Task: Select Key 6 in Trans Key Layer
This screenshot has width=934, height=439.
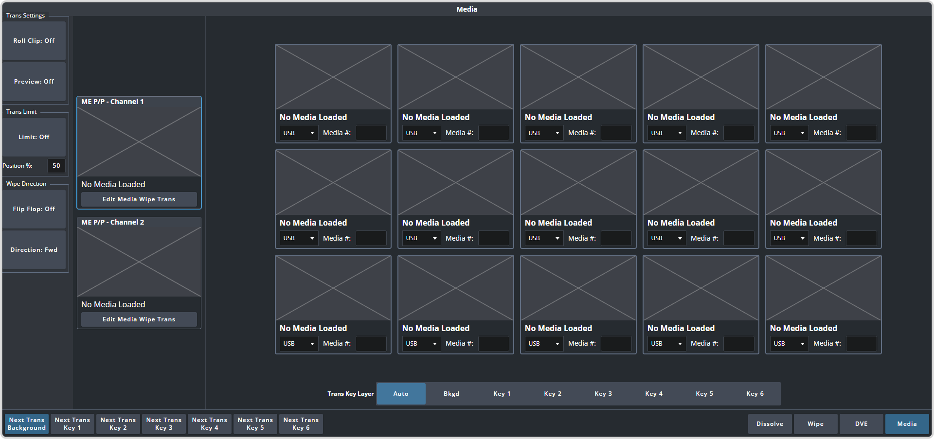Action: coord(755,394)
